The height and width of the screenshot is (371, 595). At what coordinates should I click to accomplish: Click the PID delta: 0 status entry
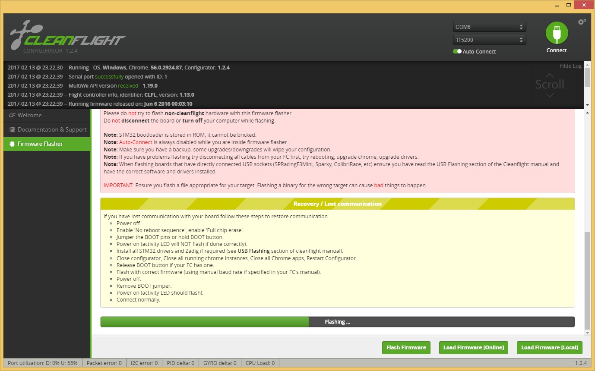click(x=180, y=363)
